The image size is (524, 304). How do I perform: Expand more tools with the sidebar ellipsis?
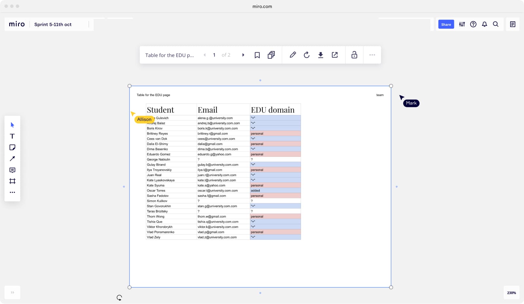pyautogui.click(x=12, y=192)
